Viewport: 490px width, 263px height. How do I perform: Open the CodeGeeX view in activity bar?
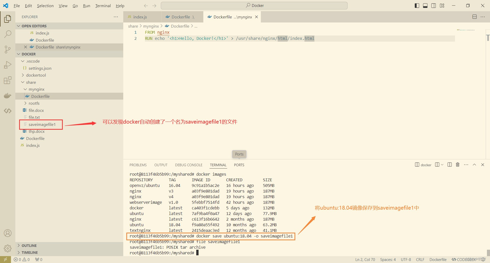pos(8,111)
